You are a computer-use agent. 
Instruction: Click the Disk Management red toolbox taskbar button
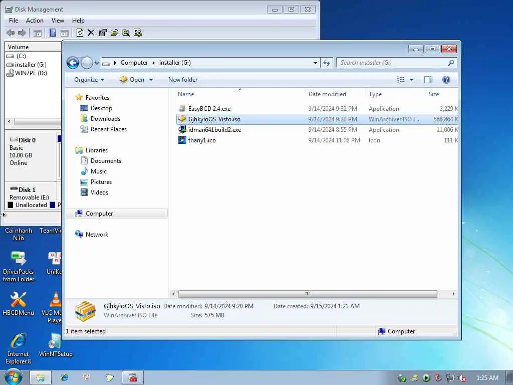132,378
